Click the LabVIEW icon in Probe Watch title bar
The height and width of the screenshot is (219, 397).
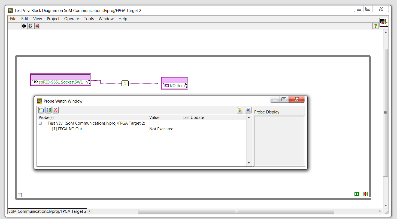[40, 101]
